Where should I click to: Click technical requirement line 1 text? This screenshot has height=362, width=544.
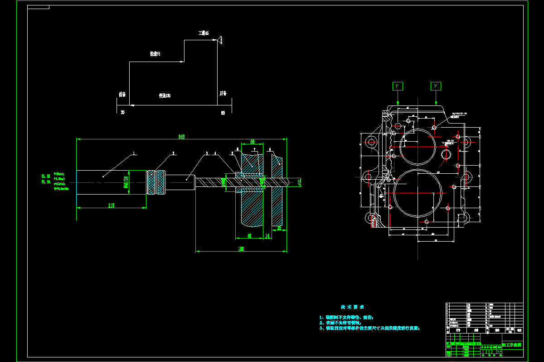[x=347, y=318]
